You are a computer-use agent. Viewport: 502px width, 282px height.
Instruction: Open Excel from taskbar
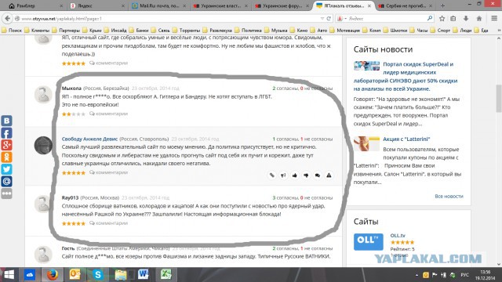pos(166,275)
